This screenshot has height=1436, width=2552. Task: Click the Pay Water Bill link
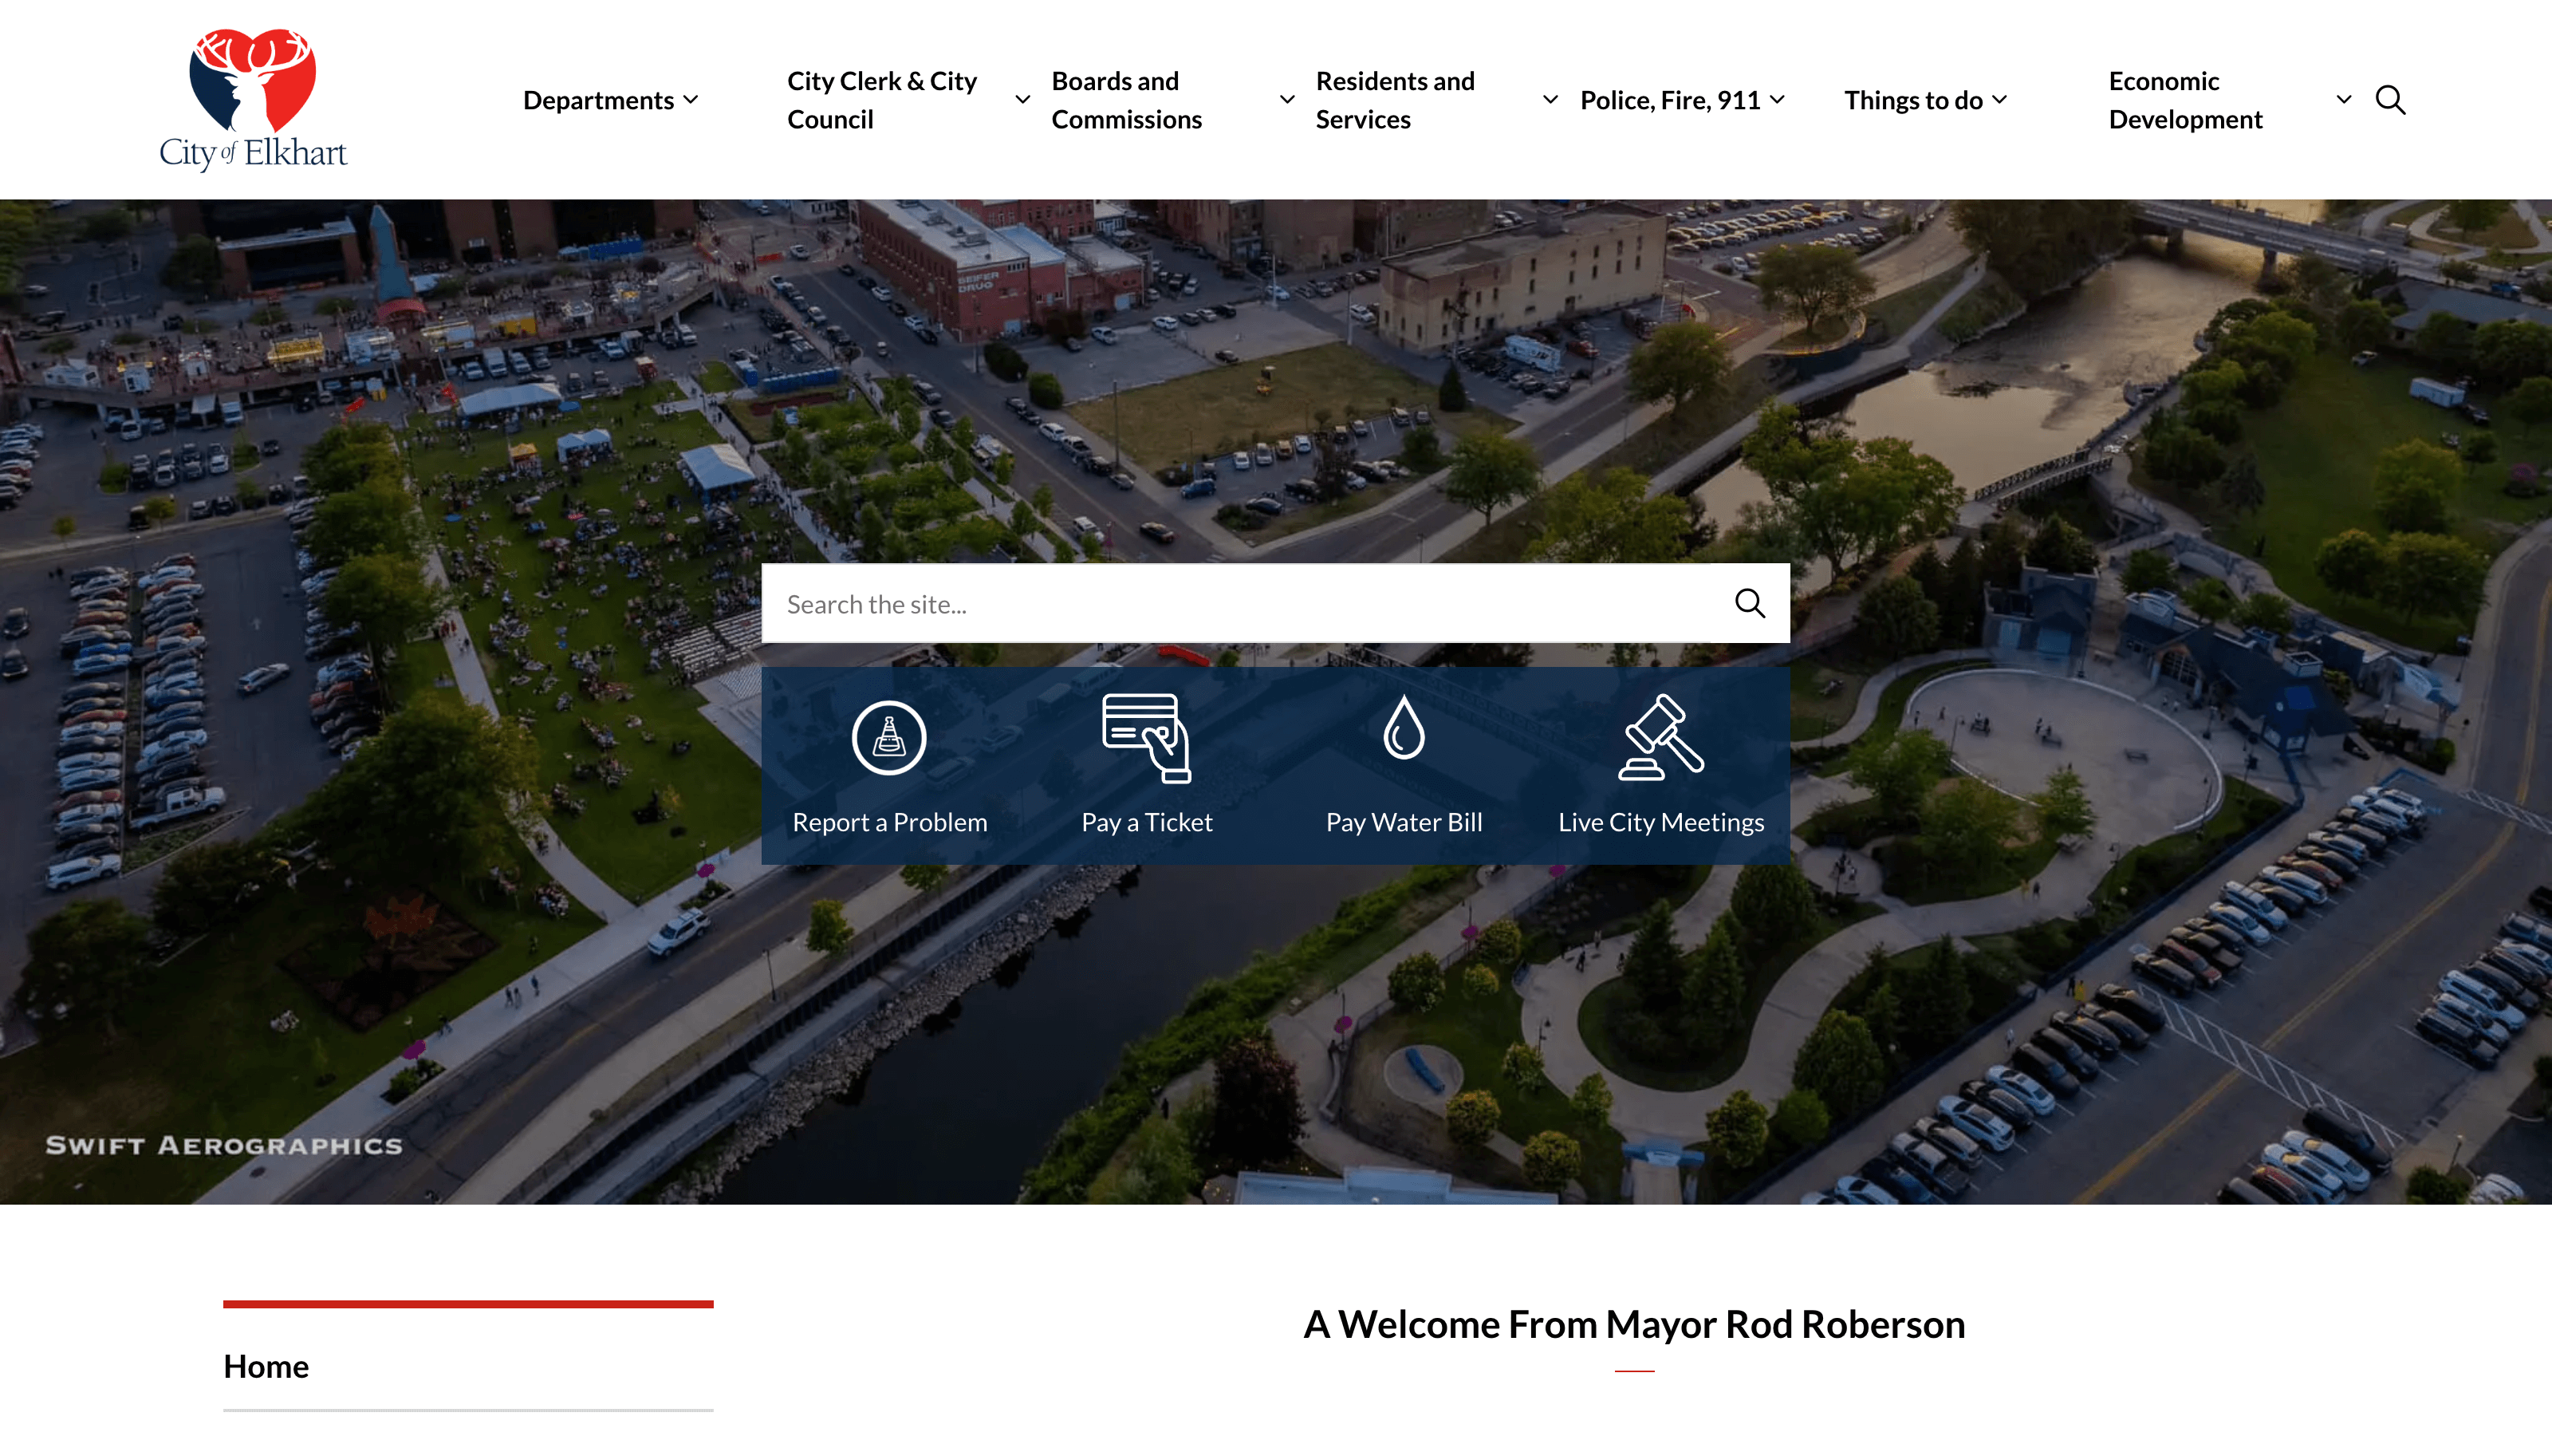tap(1404, 823)
